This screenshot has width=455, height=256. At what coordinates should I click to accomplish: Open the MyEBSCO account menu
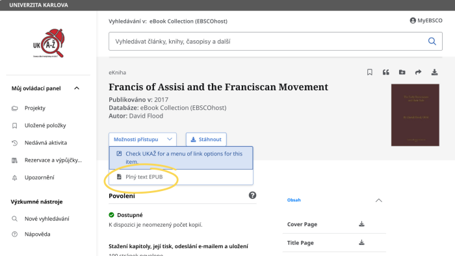pyautogui.click(x=426, y=21)
